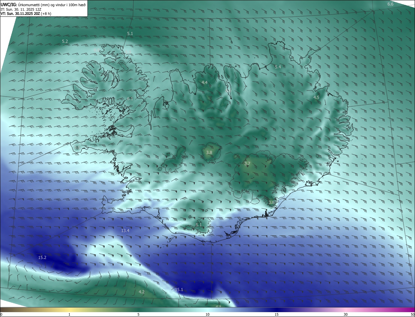Click the 1 tick label on the color scale

pos(69,314)
